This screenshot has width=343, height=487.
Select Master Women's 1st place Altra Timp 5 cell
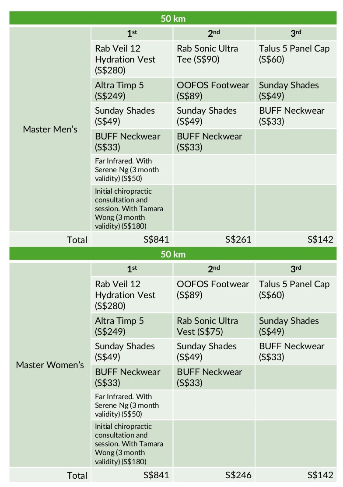pos(132,326)
